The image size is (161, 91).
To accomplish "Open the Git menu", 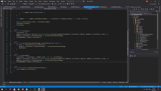I will [x=17, y=1].
